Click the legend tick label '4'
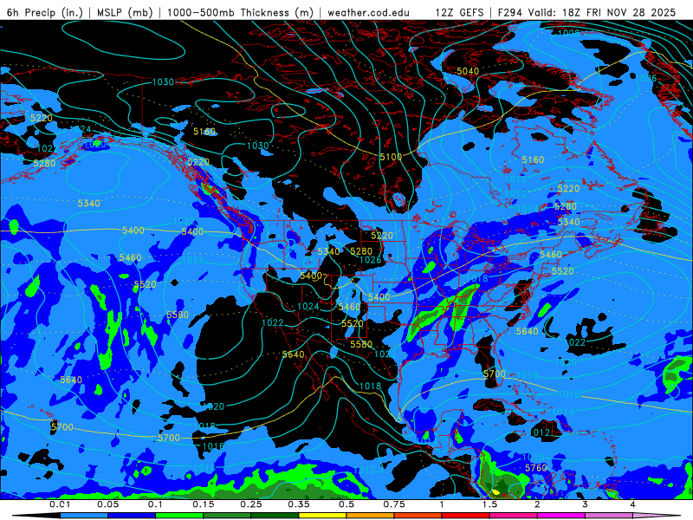Viewport: 693px width, 520px height. 633,504
